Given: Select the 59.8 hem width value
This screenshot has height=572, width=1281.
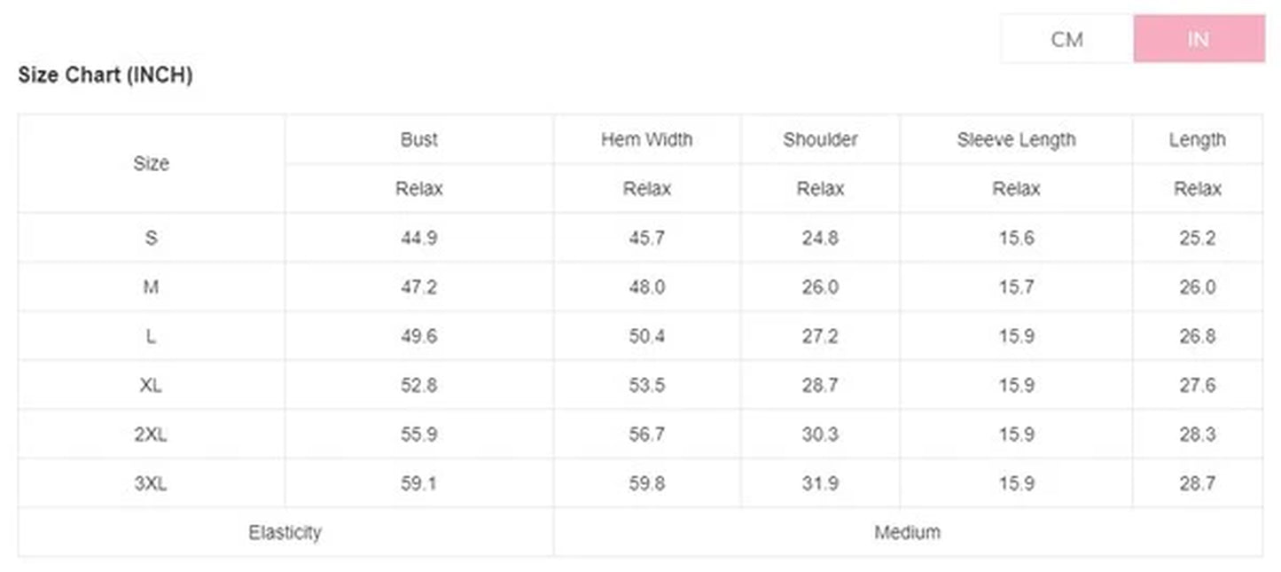Looking at the screenshot, I should coord(646,483).
